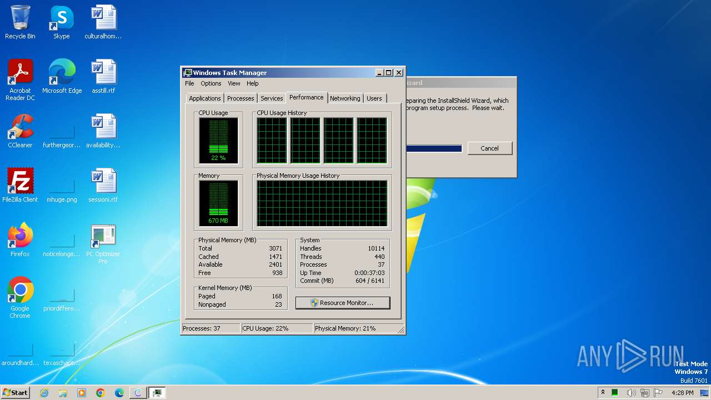This screenshot has height=400, width=711.
Task: Click the Action Center flag icon
Action: pyautogui.click(x=658, y=393)
